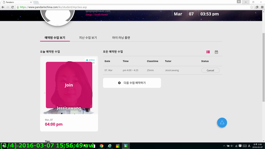This screenshot has height=149, width=265.
Task: Click the address bar URL
Action: (x=53, y=7)
